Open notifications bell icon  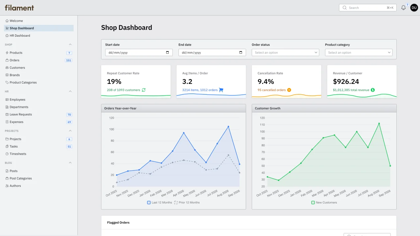(404, 8)
